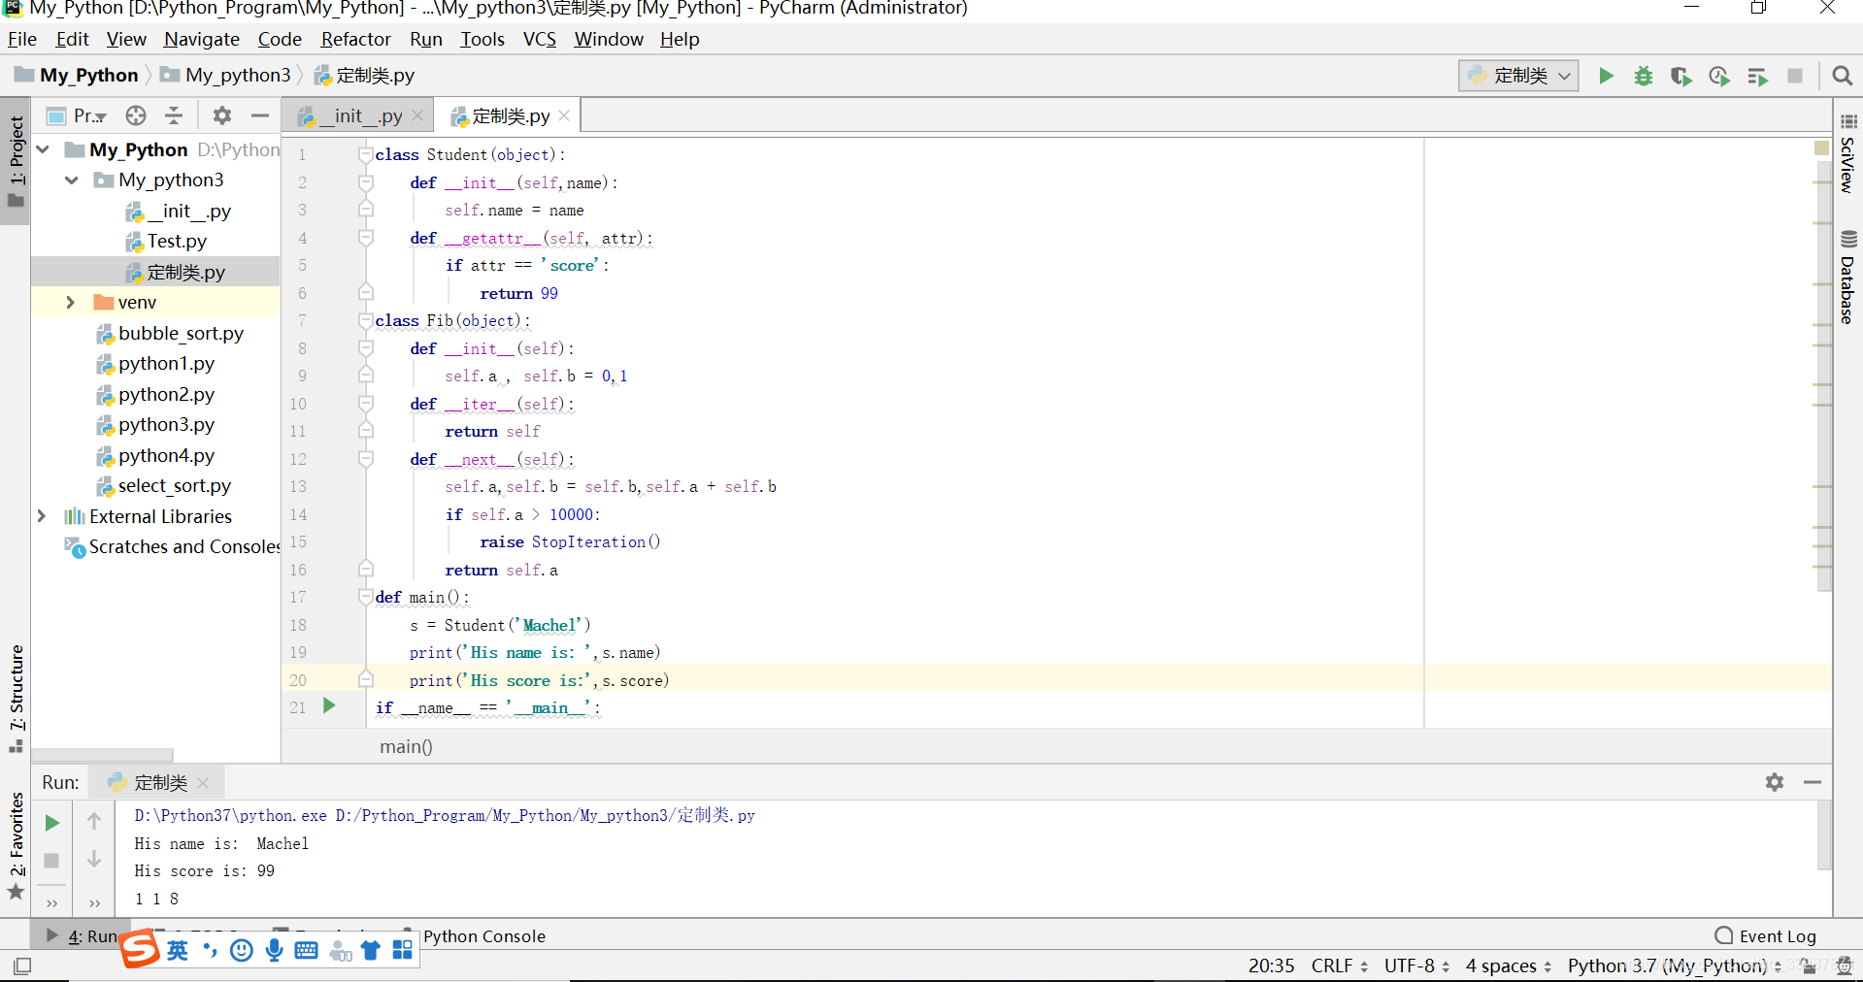The width and height of the screenshot is (1863, 982).
Task: Hide the project panel with minus icon
Action: [259, 115]
